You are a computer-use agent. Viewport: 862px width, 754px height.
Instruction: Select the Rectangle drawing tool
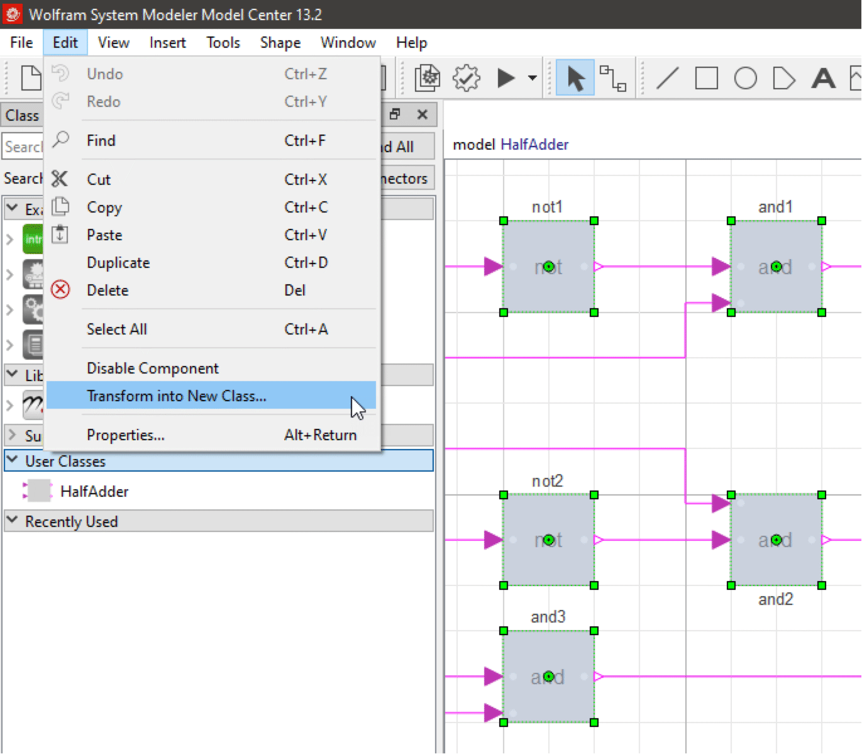pos(706,78)
